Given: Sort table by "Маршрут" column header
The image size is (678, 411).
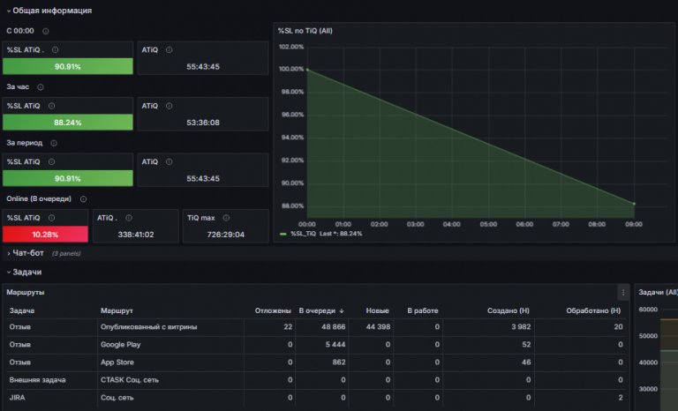Looking at the screenshot, I should (117, 310).
